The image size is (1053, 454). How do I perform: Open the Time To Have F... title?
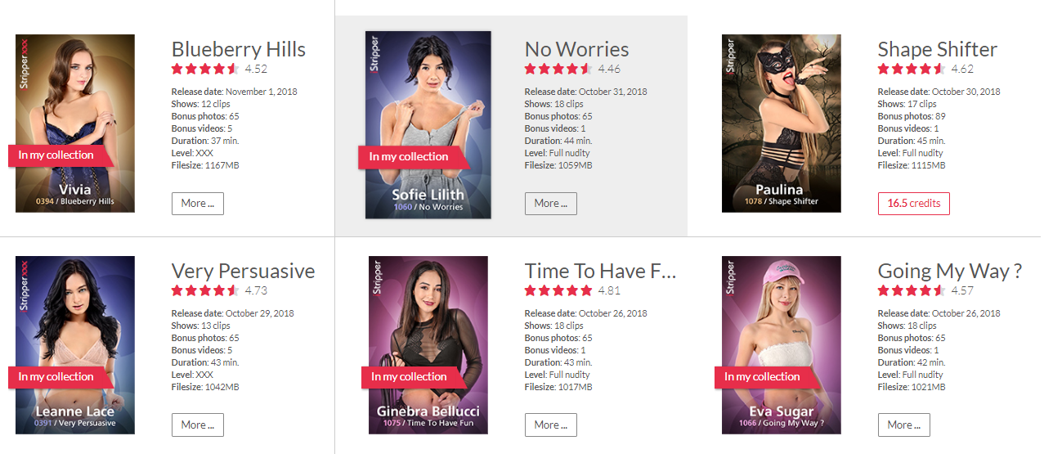click(x=601, y=271)
